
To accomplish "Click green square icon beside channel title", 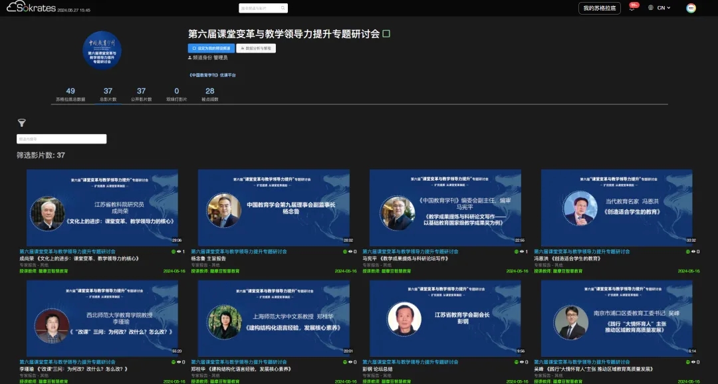I will point(386,33).
